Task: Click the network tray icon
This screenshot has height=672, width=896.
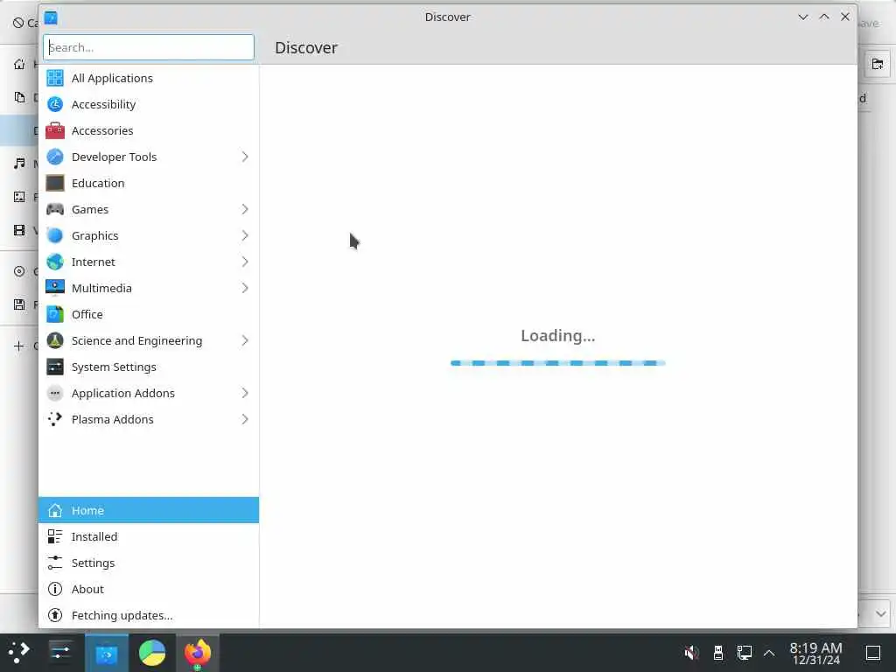Action: (x=745, y=653)
